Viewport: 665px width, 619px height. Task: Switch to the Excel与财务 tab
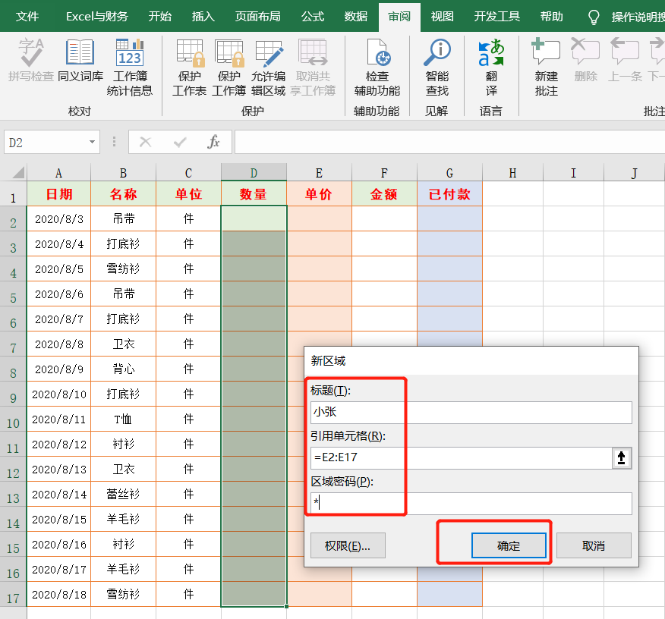point(97,17)
